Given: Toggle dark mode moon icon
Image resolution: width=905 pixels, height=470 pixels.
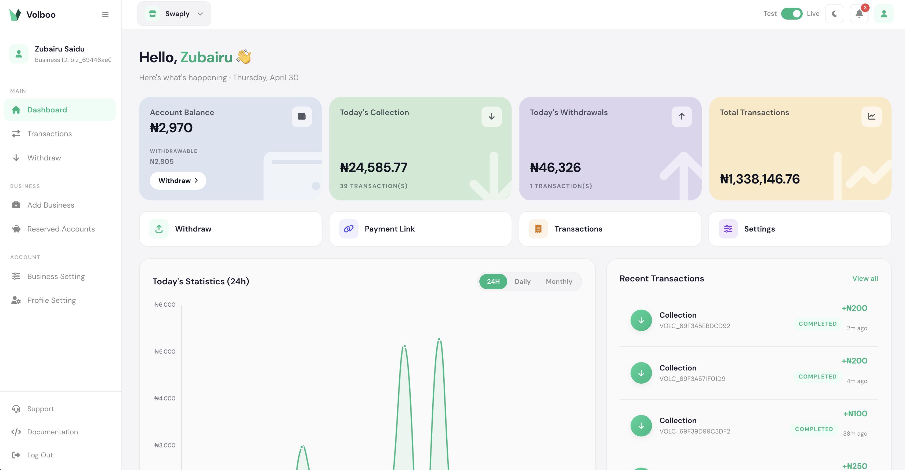Looking at the screenshot, I should [834, 14].
